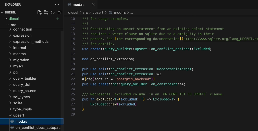Viewport: 258px width, 131px height.
Task: Click the New File icon in Explorer
Action: click(39, 12)
